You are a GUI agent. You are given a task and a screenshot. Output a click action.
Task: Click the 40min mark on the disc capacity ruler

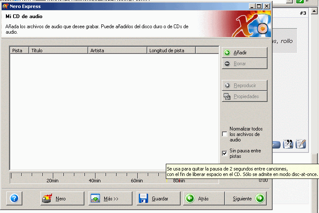(95, 181)
